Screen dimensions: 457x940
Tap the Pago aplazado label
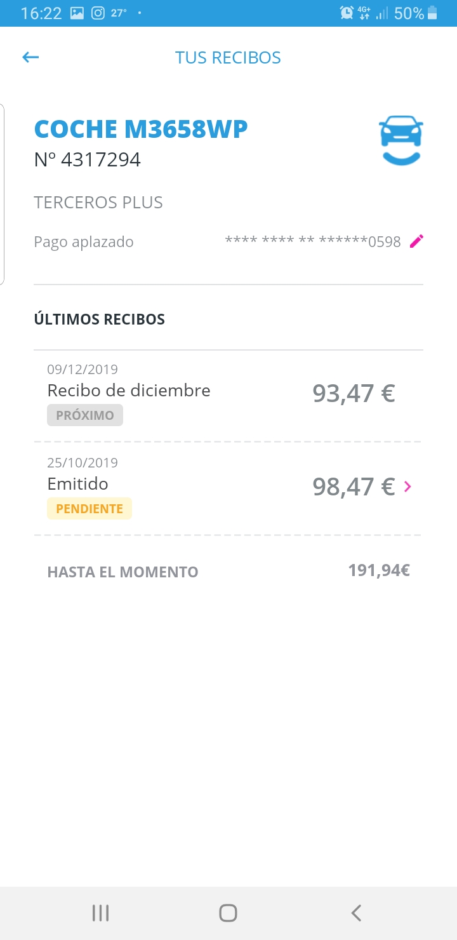point(84,242)
